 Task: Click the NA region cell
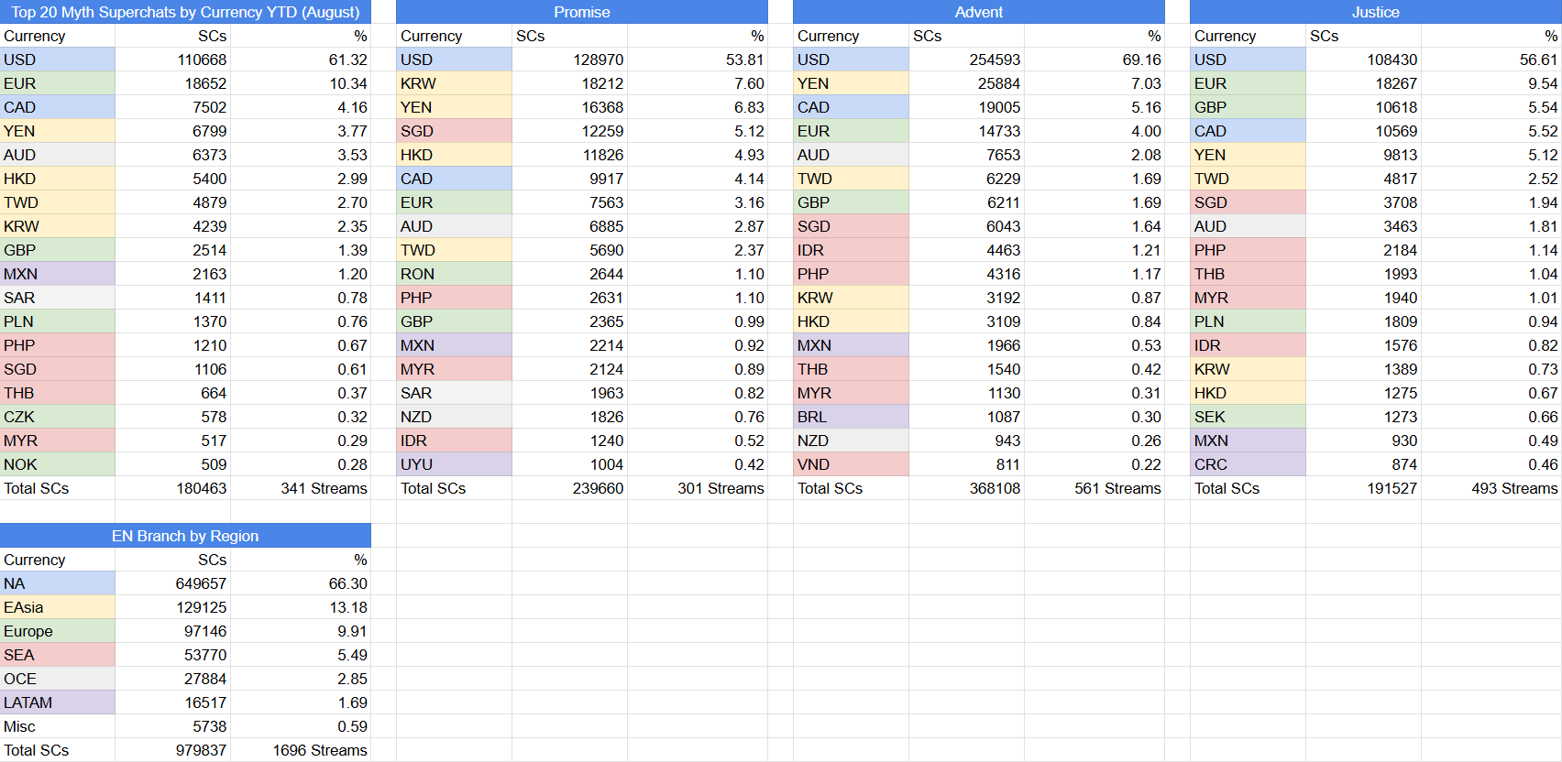click(58, 583)
